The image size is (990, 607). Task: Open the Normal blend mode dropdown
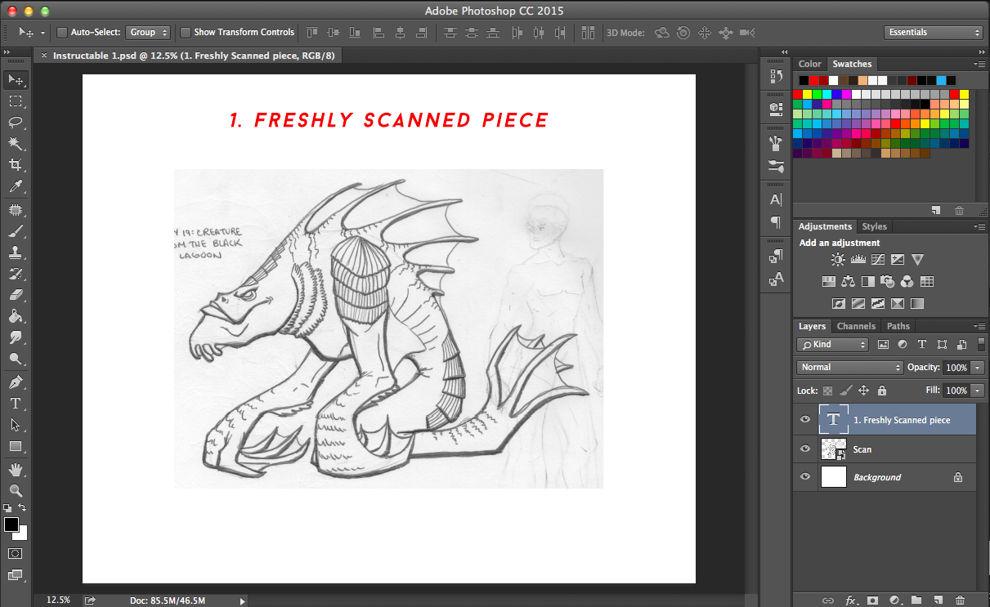click(x=849, y=368)
